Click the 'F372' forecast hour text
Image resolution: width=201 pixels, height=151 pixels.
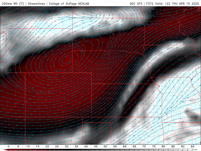pos(150,4)
